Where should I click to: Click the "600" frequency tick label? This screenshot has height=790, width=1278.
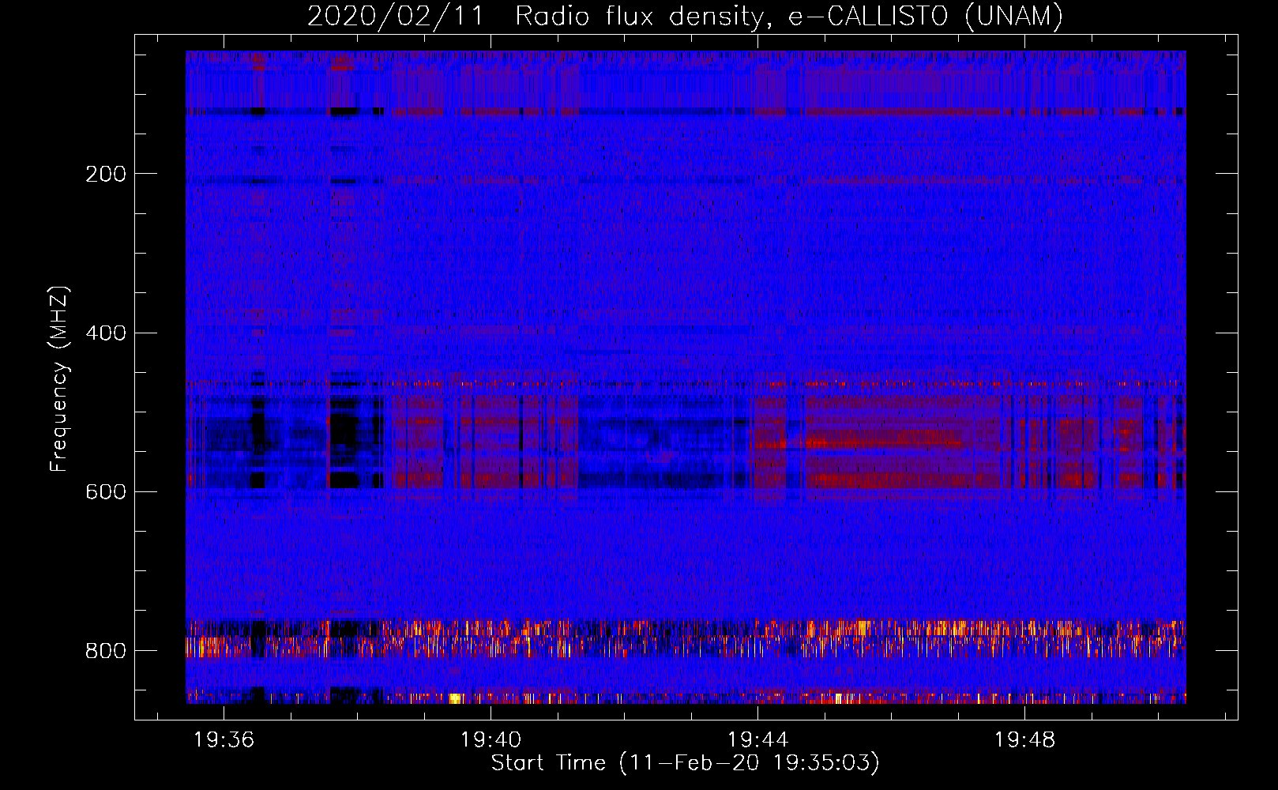tap(105, 492)
